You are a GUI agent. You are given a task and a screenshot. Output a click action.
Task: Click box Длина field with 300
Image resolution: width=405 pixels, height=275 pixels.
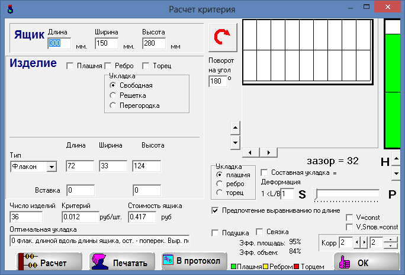[x=59, y=43]
